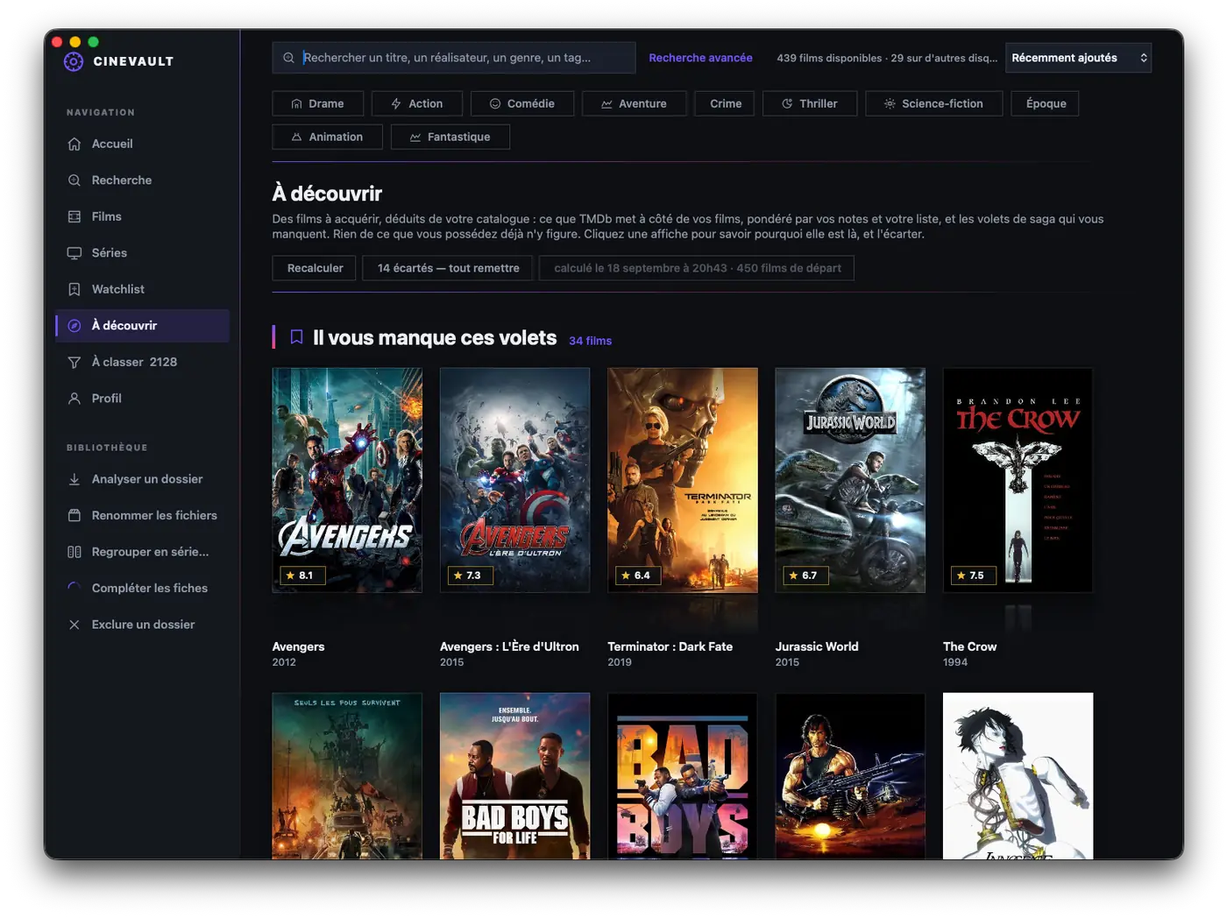Screen dimensions: 1227x918
Task: Open the À classer filter icon
Action: click(x=74, y=362)
